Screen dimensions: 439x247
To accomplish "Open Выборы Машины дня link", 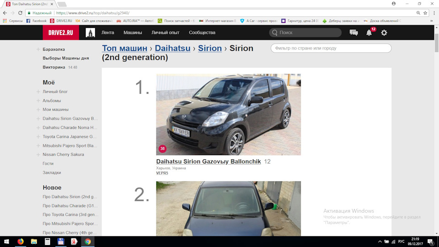I will point(66,58).
